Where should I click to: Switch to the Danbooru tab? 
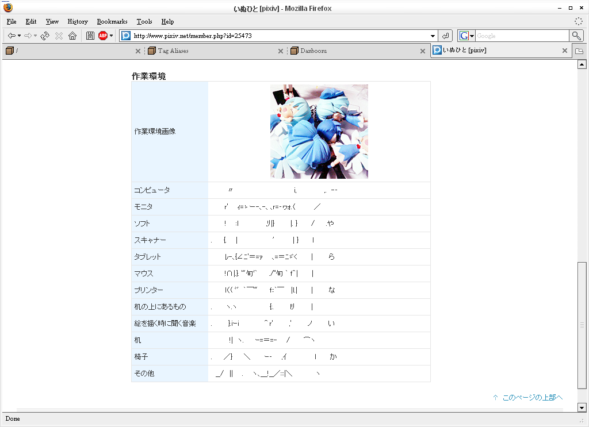pyautogui.click(x=322, y=51)
